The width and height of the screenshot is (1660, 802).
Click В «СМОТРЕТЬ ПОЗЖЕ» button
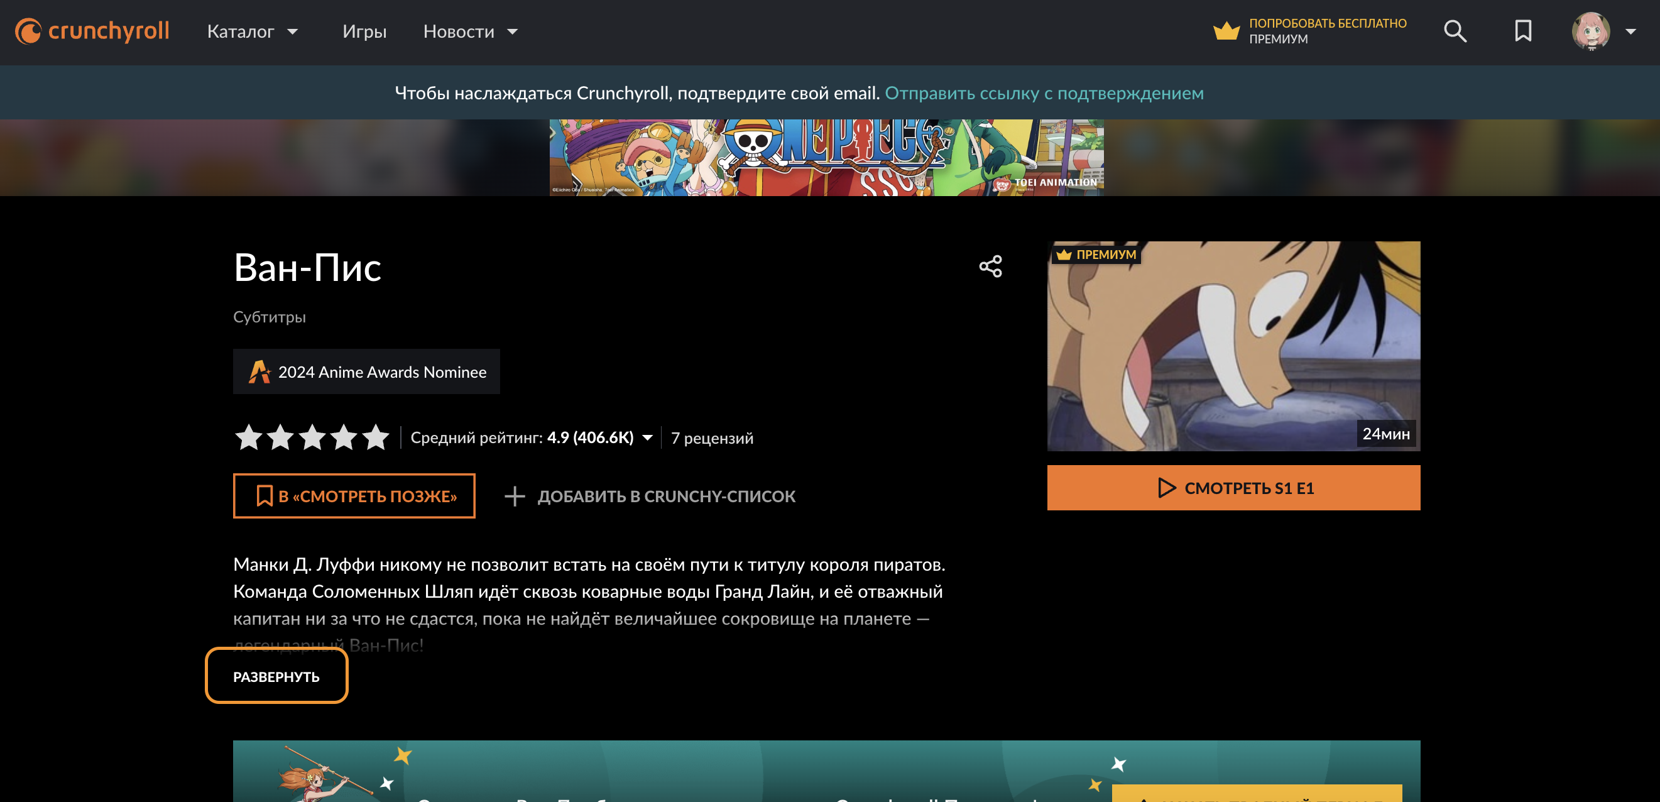pyautogui.click(x=354, y=496)
